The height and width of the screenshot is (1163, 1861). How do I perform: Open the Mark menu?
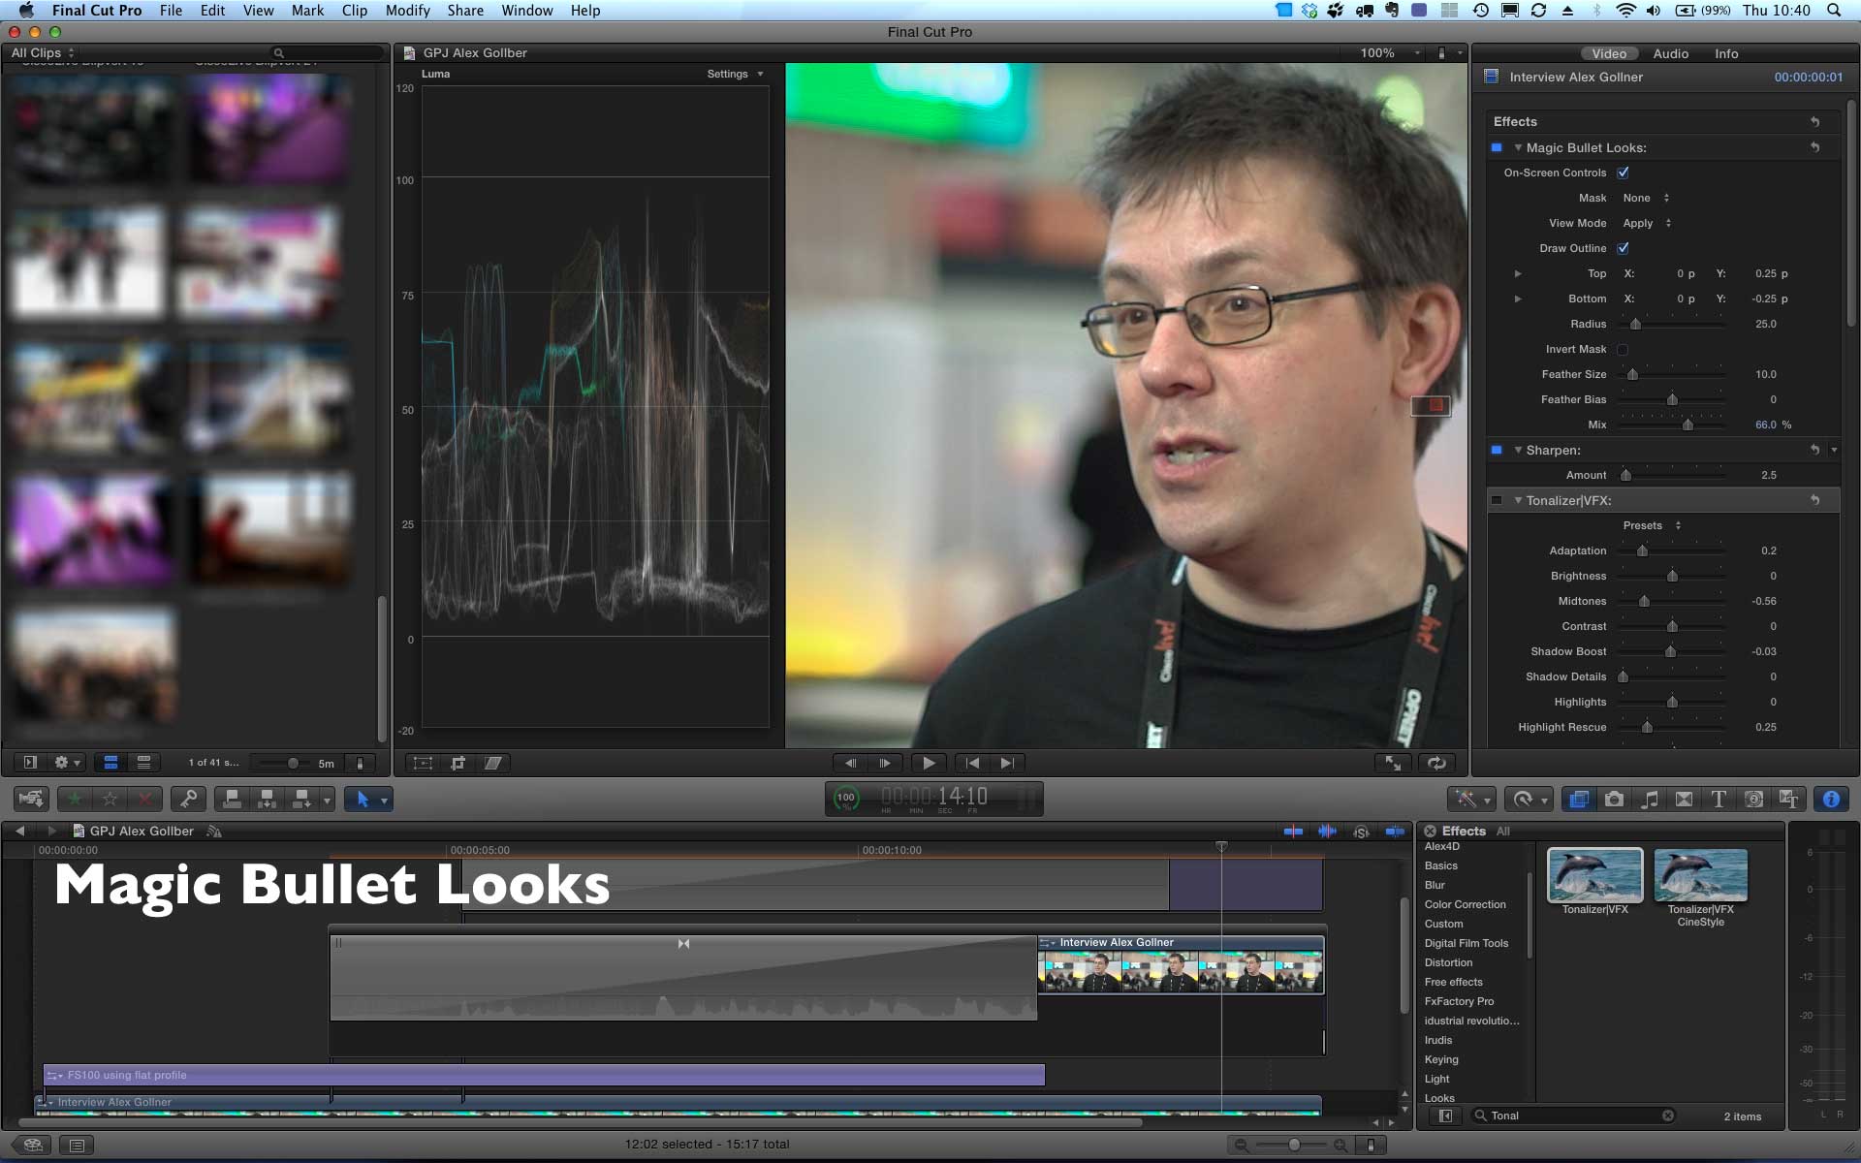click(307, 11)
